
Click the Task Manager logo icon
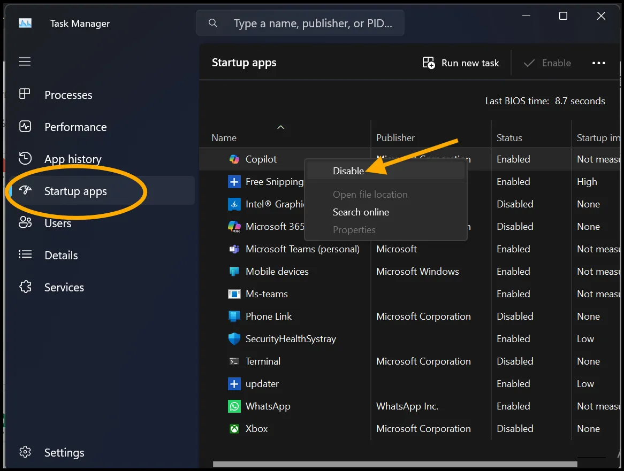click(25, 23)
